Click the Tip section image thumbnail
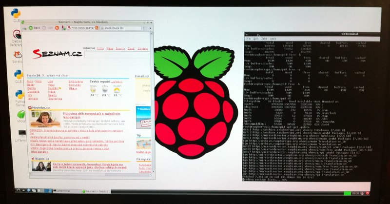Screen dimensions: 390x204 pyautogui.click(x=143, y=143)
